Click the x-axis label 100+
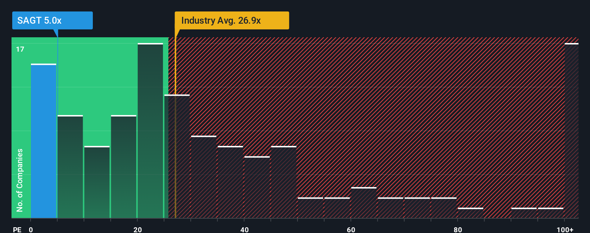This screenshot has height=233, width=590. pos(565,229)
